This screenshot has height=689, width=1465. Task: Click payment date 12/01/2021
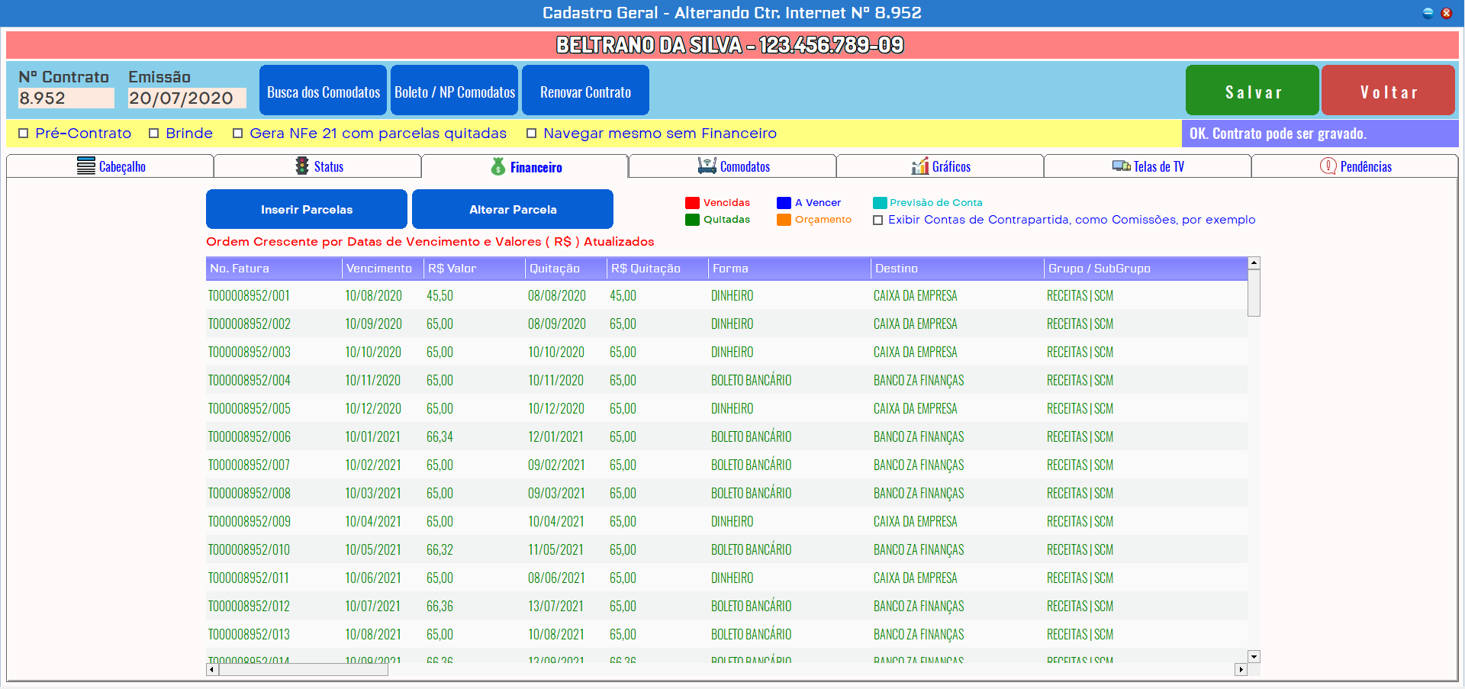pyautogui.click(x=555, y=436)
